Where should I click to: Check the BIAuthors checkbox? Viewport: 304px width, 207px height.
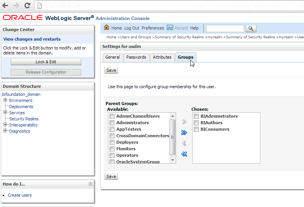tap(196, 123)
